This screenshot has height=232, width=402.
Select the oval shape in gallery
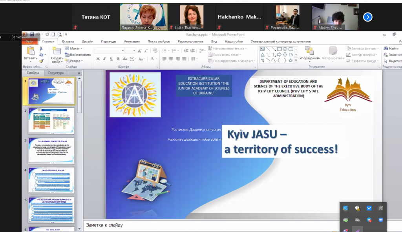pos(285,49)
